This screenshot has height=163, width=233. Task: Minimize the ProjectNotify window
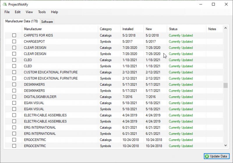click(x=200, y=4)
